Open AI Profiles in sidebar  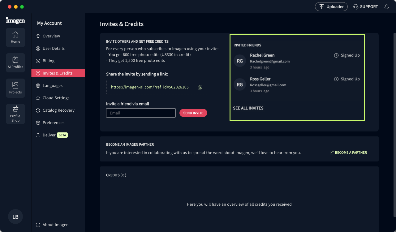coord(15,63)
